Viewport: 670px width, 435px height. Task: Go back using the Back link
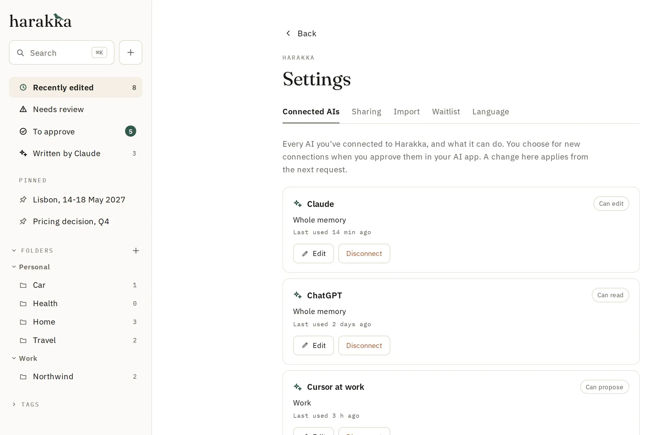[x=300, y=33]
